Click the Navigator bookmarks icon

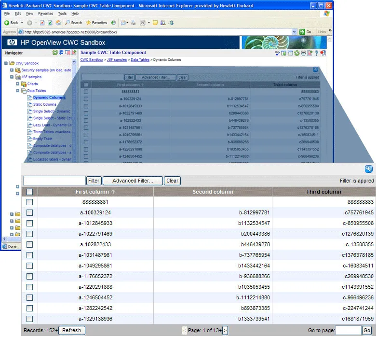67,53
